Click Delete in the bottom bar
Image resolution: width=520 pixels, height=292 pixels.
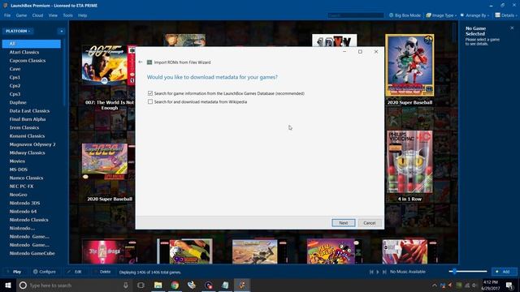click(102, 272)
